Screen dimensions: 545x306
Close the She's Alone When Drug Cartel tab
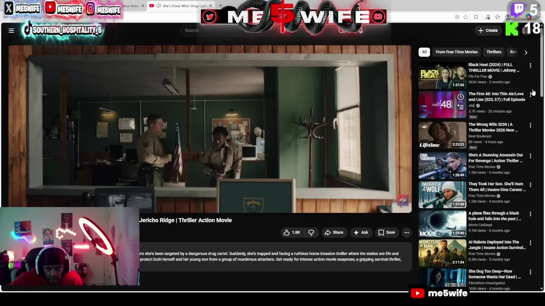pyautogui.click(x=210, y=6)
